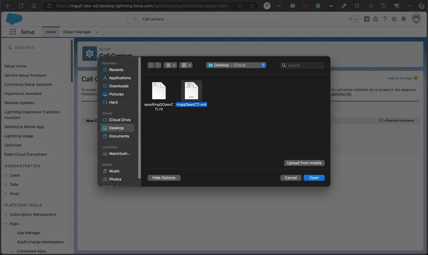
Task: Open browser history clock icon
Action: tap(383, 6)
